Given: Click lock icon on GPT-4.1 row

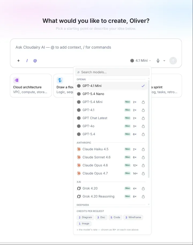Looking at the screenshot, I should (143, 110).
